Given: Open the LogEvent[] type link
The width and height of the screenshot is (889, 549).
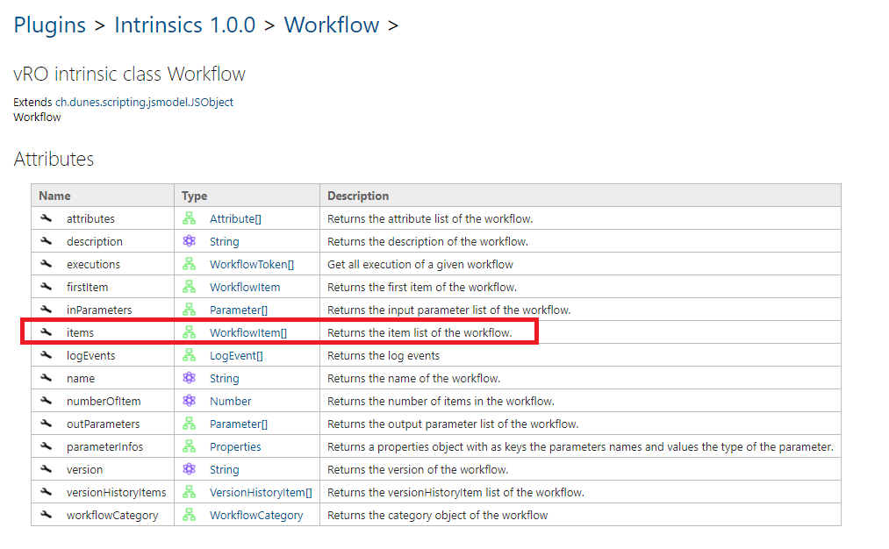Looking at the screenshot, I should click(236, 355).
